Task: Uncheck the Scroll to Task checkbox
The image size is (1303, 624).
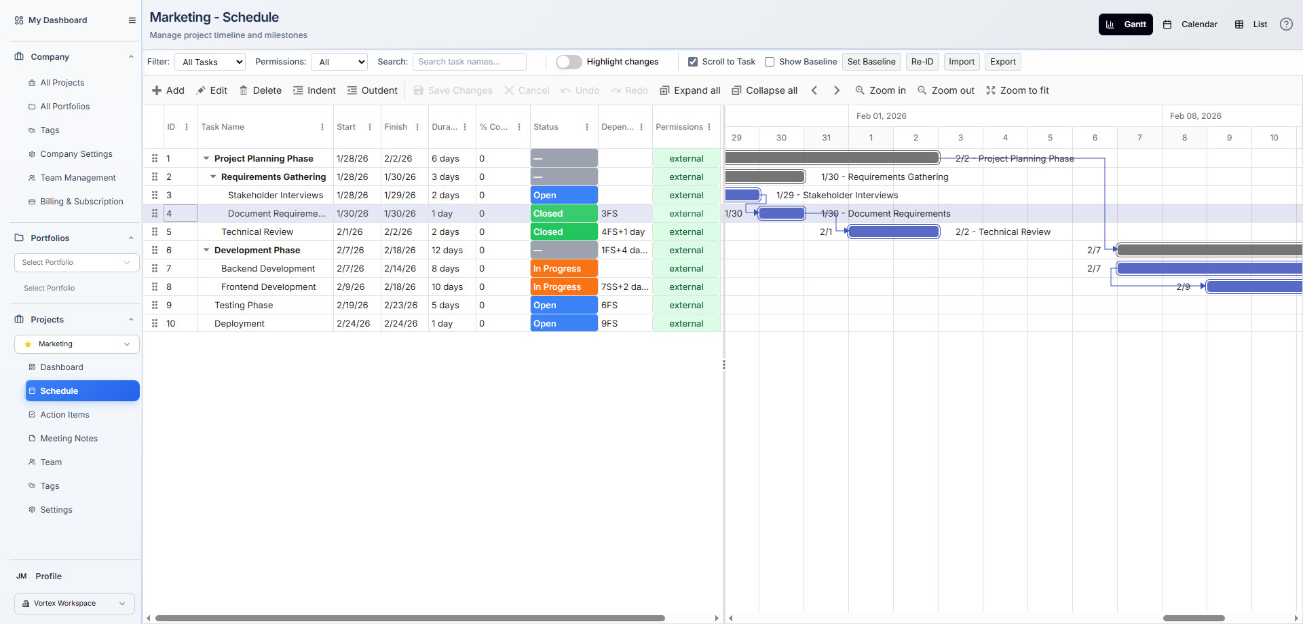Action: tap(693, 61)
